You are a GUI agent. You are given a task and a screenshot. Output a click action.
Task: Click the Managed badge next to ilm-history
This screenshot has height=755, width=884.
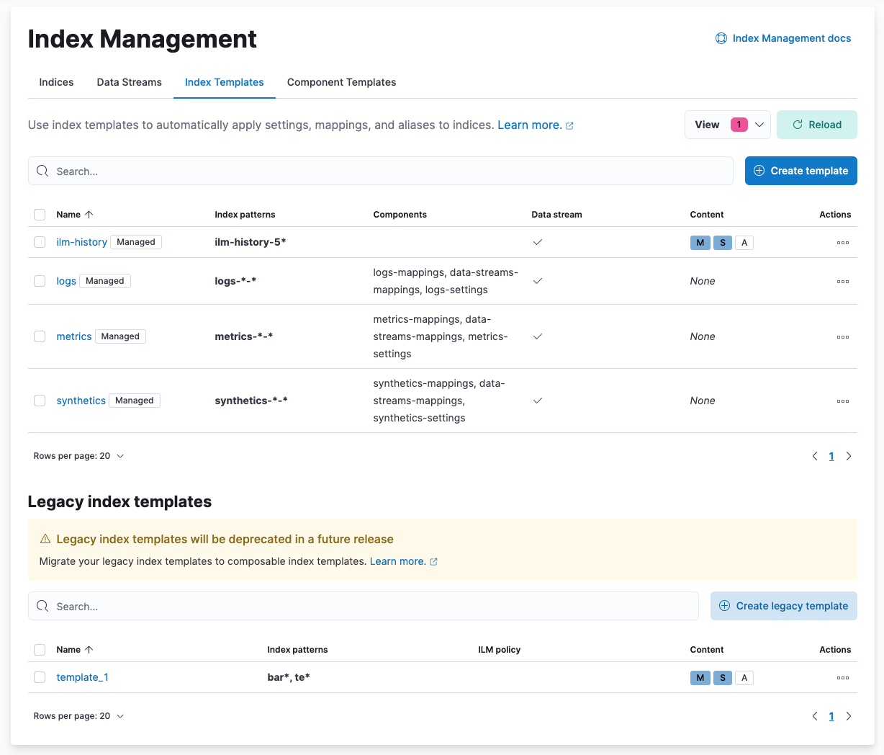coord(136,242)
